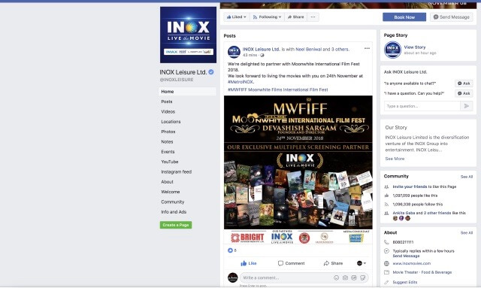The height and width of the screenshot is (288, 481).
Task: Select About in the page sidebar
Action: pos(167,182)
